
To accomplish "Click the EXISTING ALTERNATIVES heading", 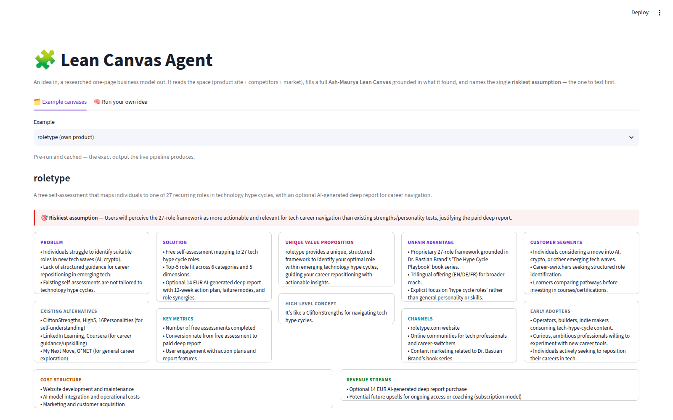I will point(69,311).
